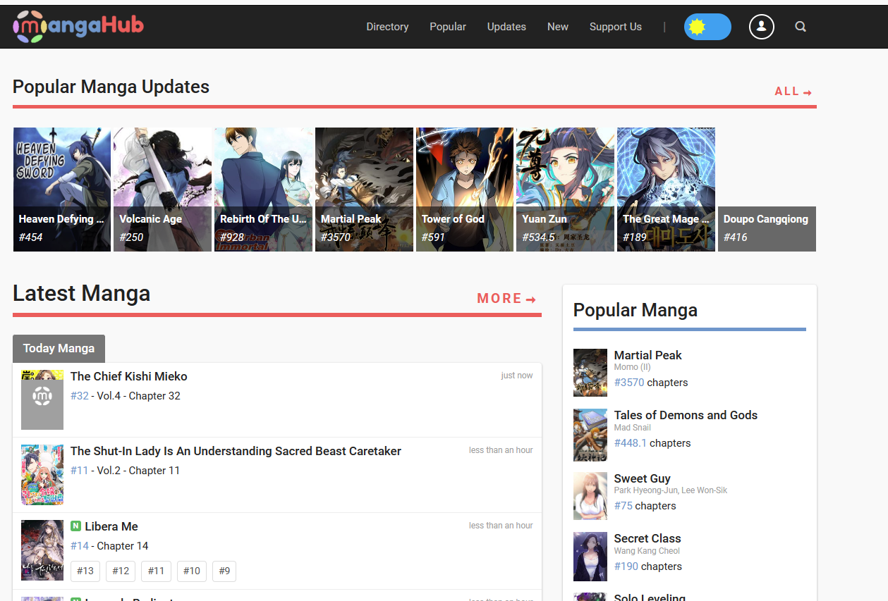This screenshot has width=888, height=601.
Task: Open The Shut-In Lady Sacred Beast Caretaker title
Action: click(236, 451)
